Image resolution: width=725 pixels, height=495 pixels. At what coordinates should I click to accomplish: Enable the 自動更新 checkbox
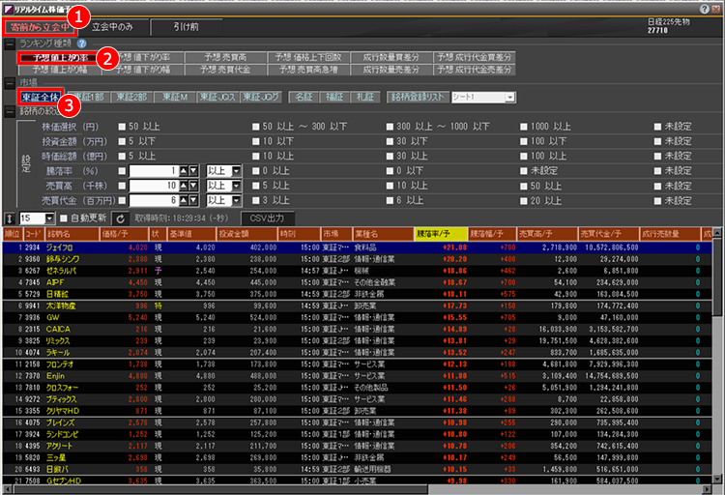64,218
